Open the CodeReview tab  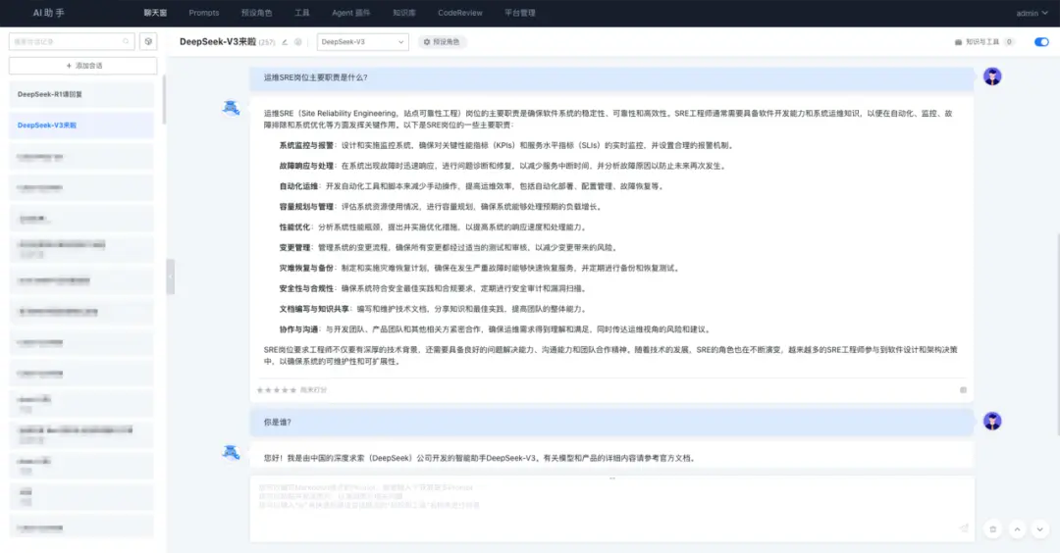(x=459, y=13)
